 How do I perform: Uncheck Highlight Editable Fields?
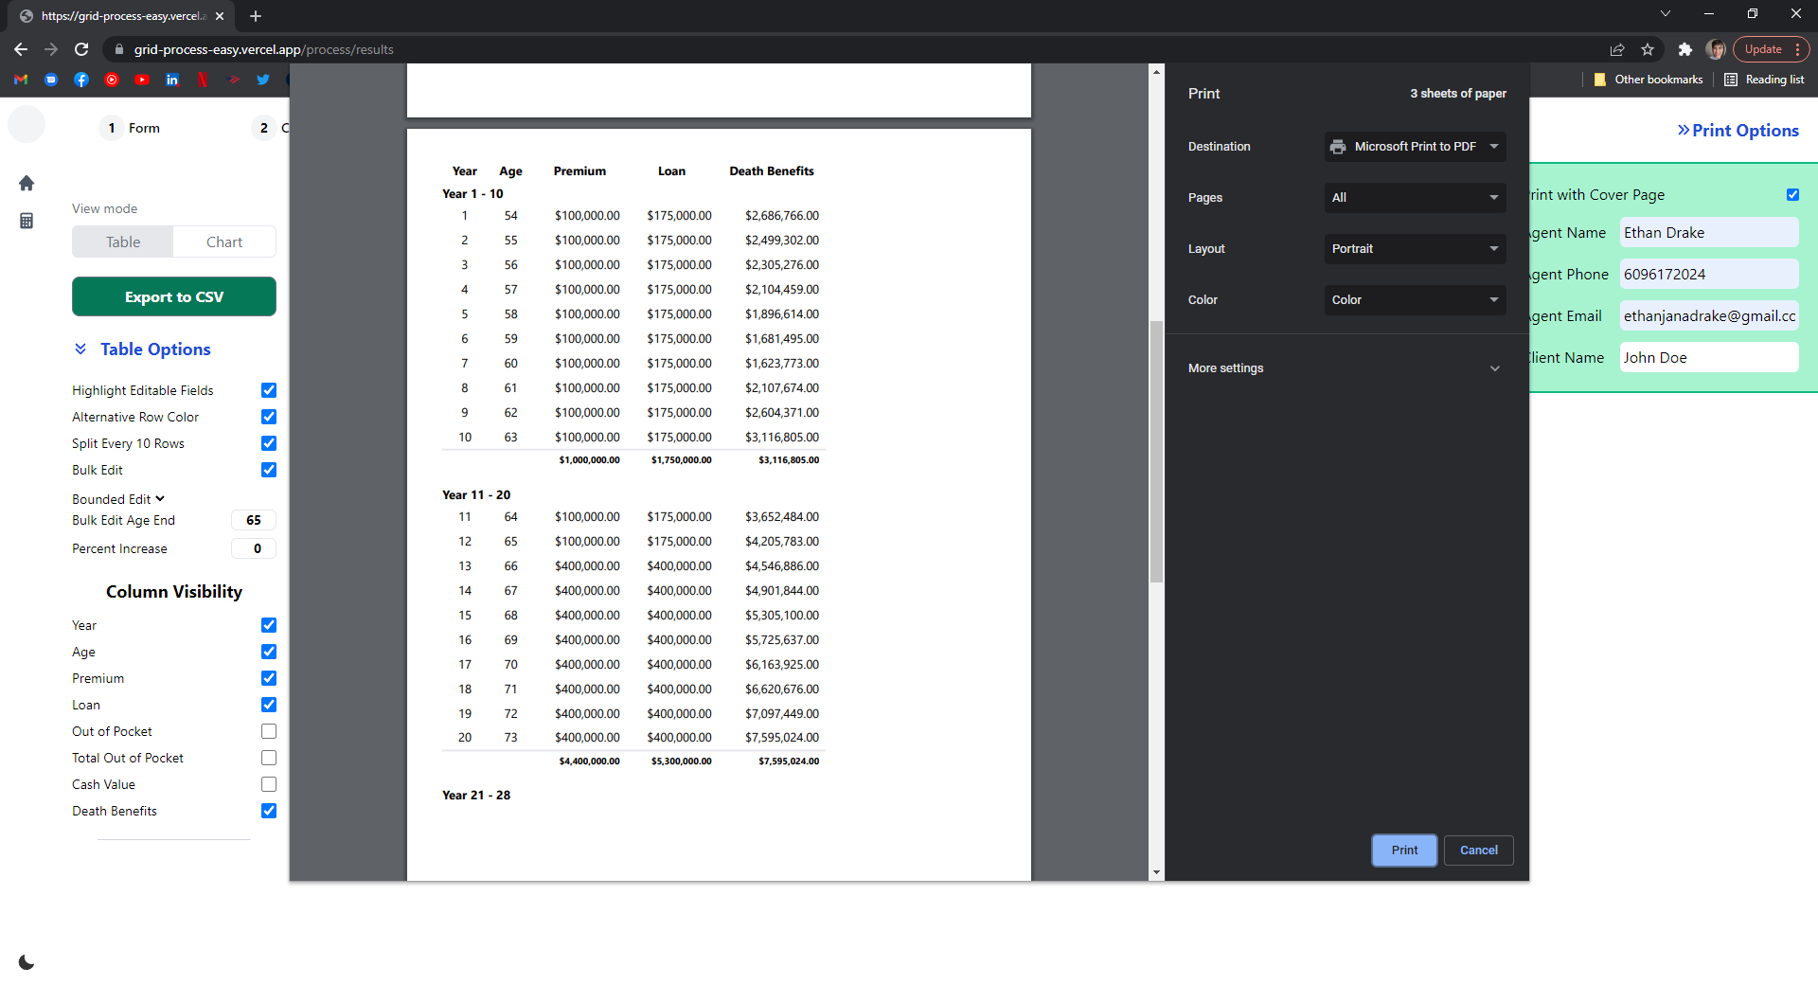[x=269, y=390]
